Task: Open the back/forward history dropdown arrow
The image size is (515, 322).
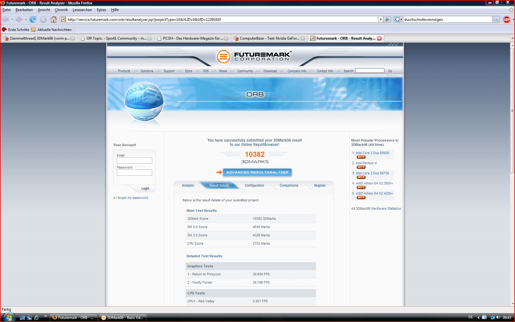Action: coord(26,19)
